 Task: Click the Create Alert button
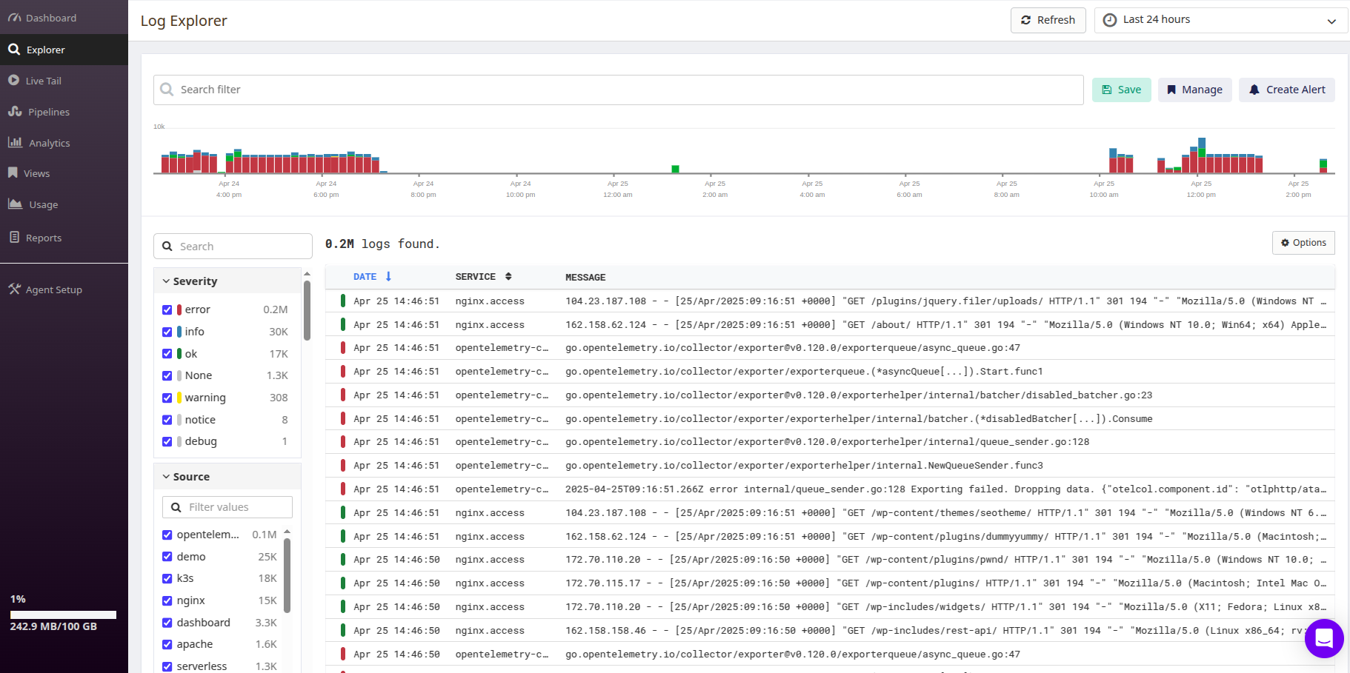[1287, 90]
